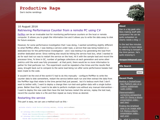Click the About sidebar heading
160x120 pixels.
coord(122,26)
